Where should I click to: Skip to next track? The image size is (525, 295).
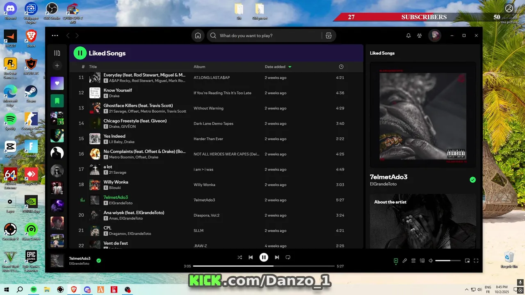[277, 257]
